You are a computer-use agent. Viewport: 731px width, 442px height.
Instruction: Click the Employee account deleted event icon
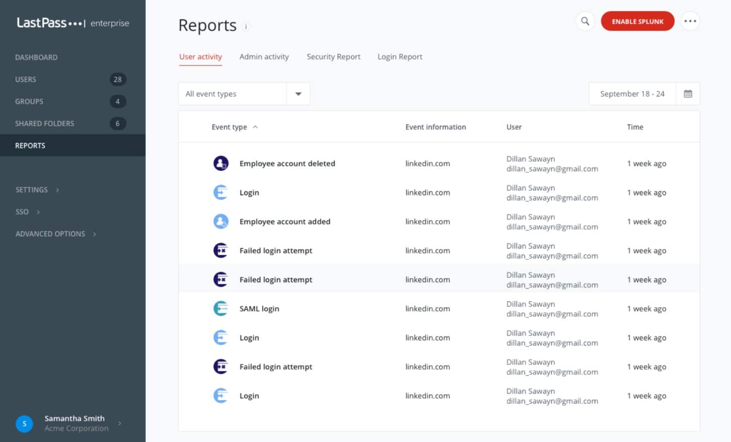click(221, 163)
